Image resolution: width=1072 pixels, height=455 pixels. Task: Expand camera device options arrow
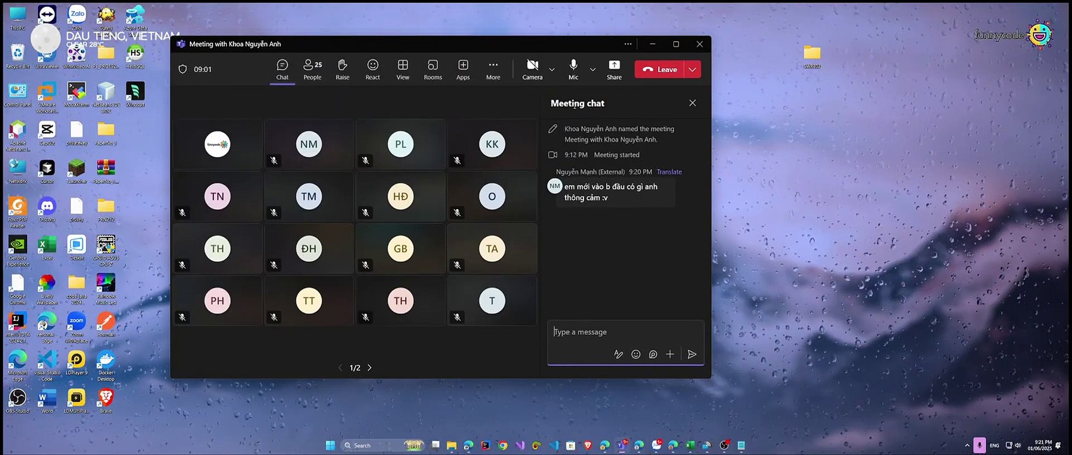pos(552,70)
